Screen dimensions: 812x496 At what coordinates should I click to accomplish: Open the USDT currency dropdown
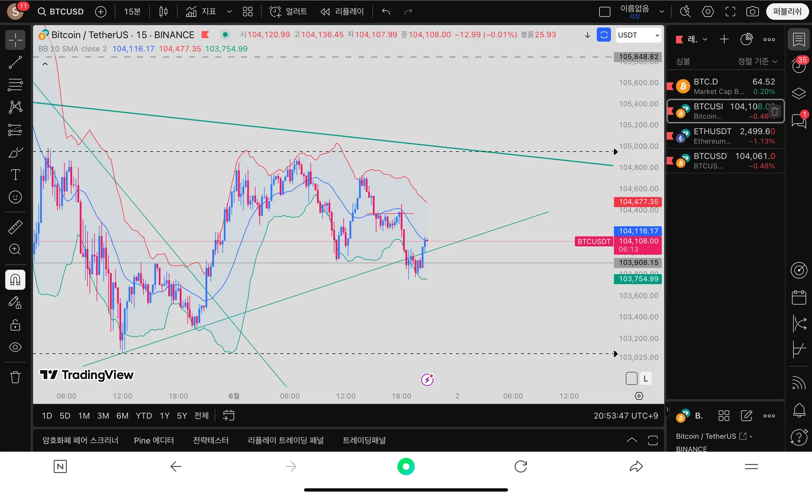638,35
